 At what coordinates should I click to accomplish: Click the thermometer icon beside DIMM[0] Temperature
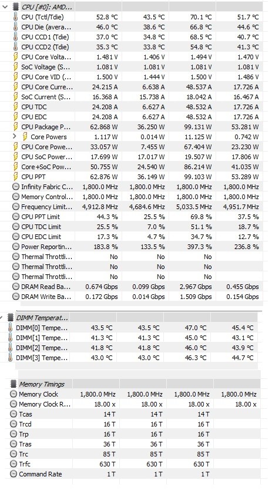11,328
